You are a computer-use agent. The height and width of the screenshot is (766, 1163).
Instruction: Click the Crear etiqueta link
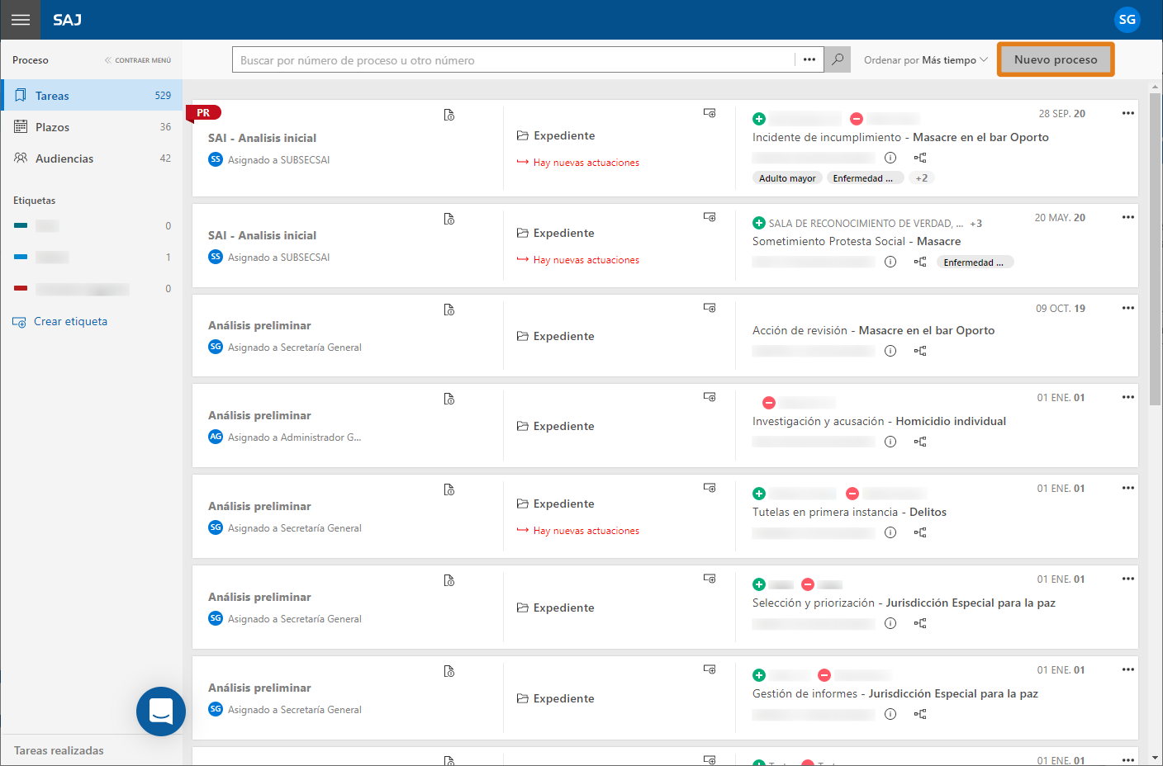click(70, 322)
